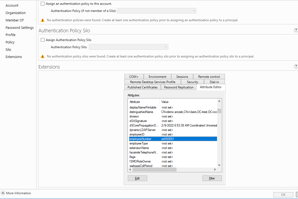Image resolution: width=298 pixels, height=199 pixels.
Task: Open help icon for Extensions section
Action: 296,66
